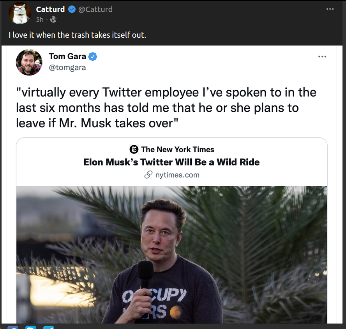Click Tom Gara's profile photo
This screenshot has height=329, width=346.
29,62
